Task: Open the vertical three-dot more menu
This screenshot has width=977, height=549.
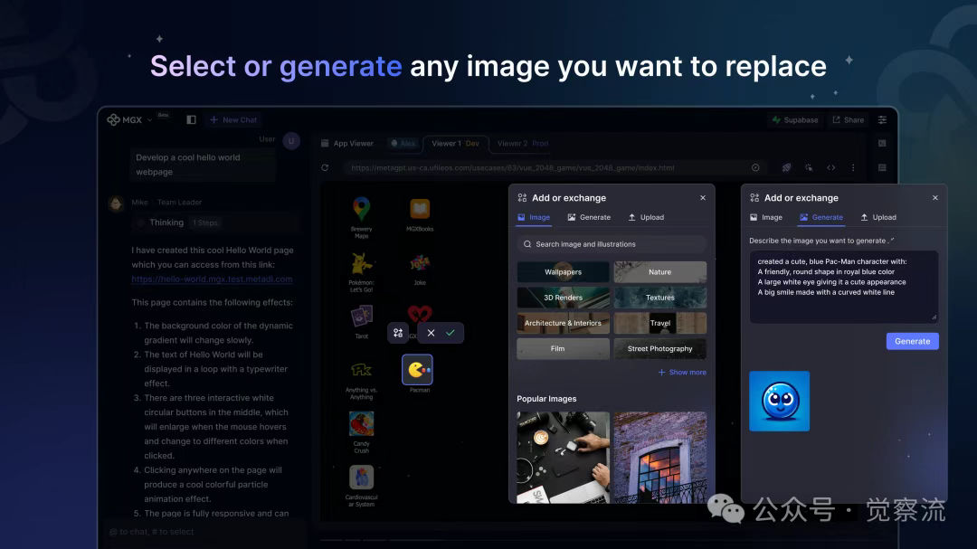Action: pos(853,167)
